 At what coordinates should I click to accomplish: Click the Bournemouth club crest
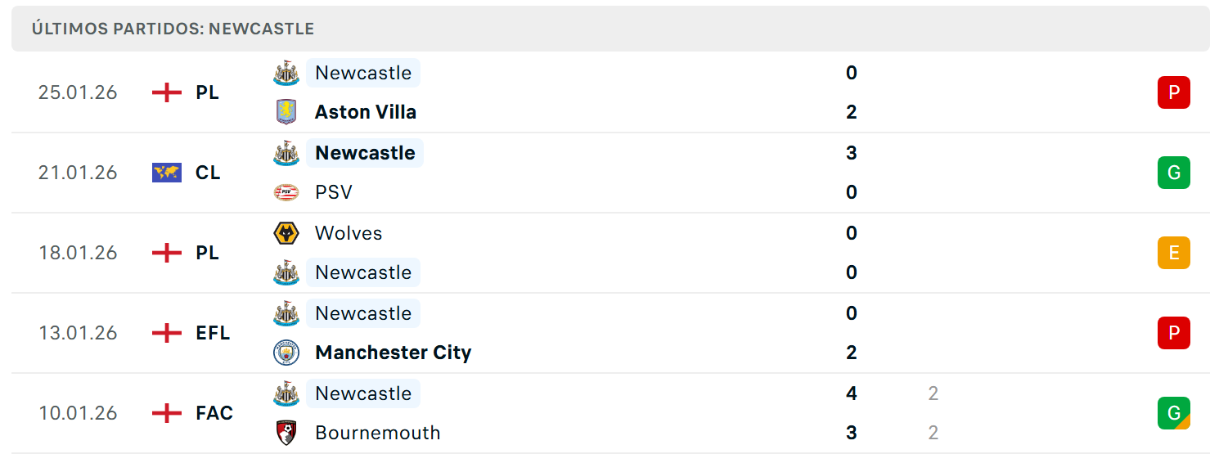click(286, 433)
